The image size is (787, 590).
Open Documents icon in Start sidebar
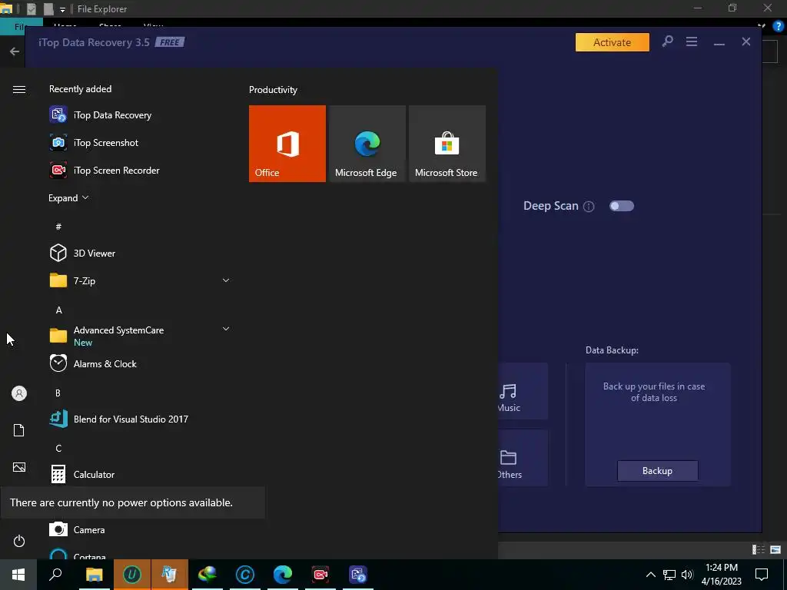[19, 430]
